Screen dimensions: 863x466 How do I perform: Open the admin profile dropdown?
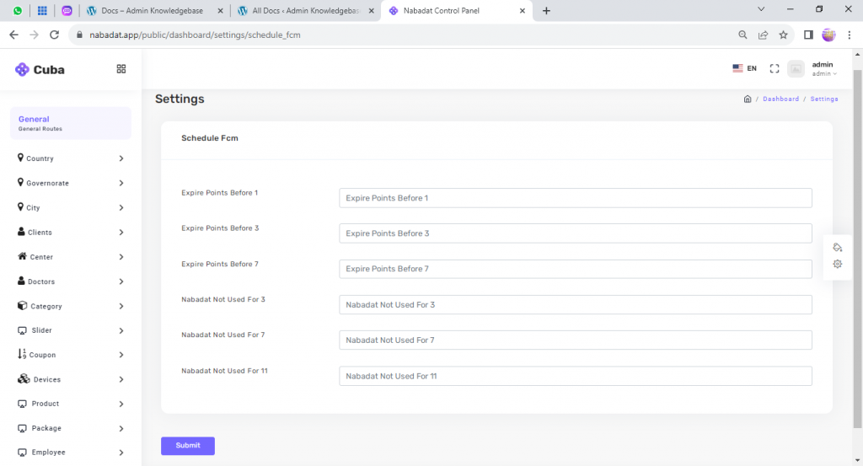pyautogui.click(x=822, y=69)
